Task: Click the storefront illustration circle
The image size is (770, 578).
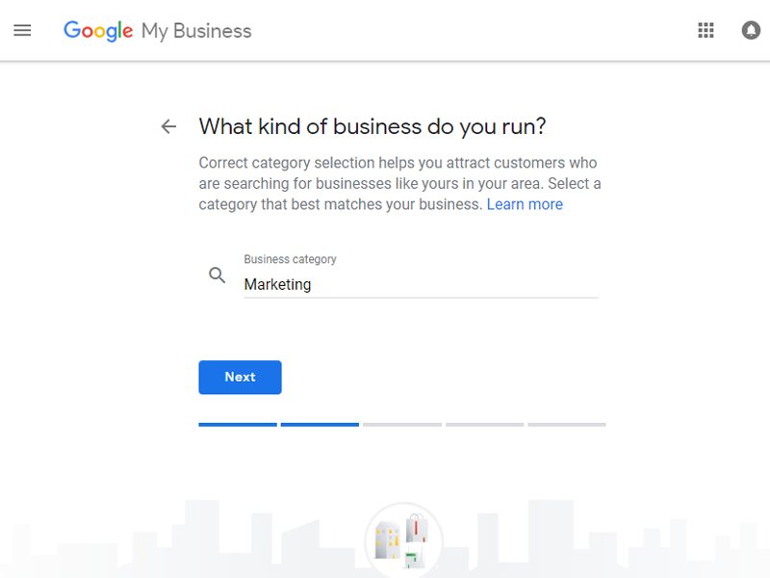Action: (403, 540)
